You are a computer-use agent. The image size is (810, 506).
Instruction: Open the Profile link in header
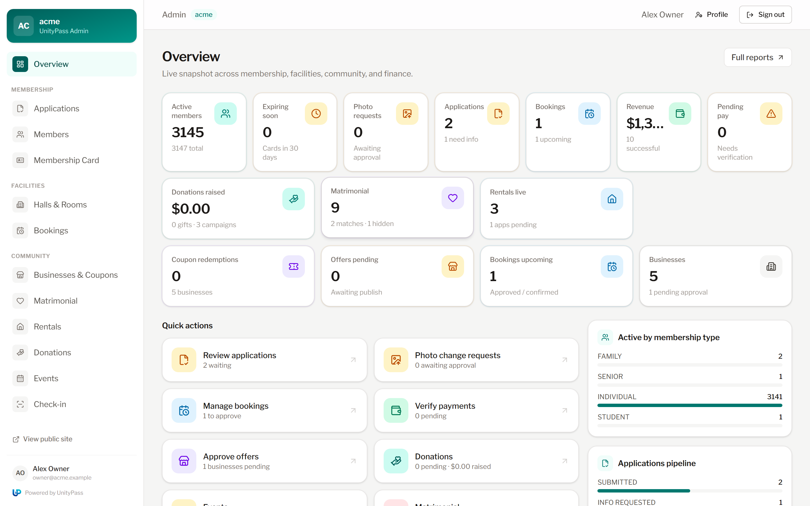tap(712, 14)
